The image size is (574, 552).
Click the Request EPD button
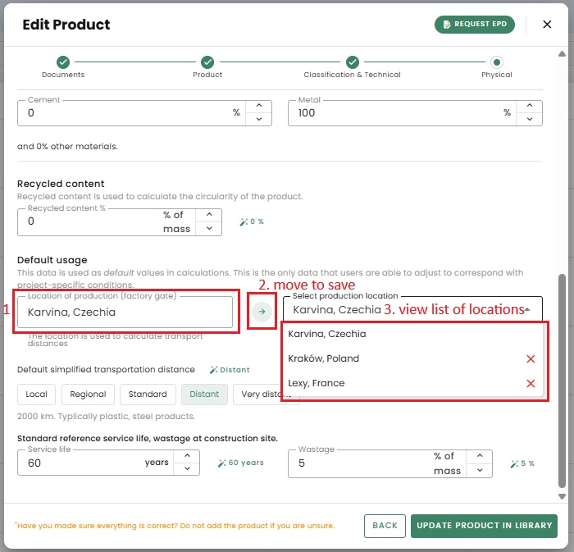[475, 25]
